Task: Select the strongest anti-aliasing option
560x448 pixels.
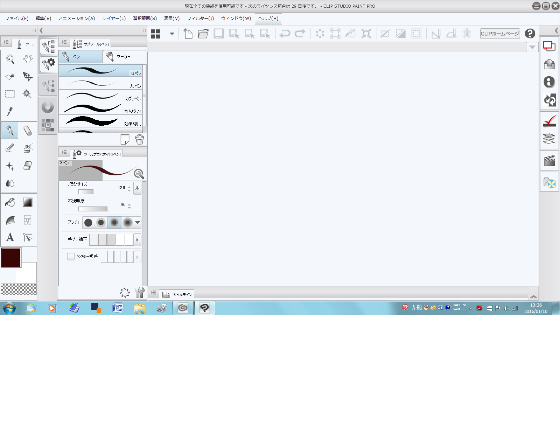Action: coord(128,222)
